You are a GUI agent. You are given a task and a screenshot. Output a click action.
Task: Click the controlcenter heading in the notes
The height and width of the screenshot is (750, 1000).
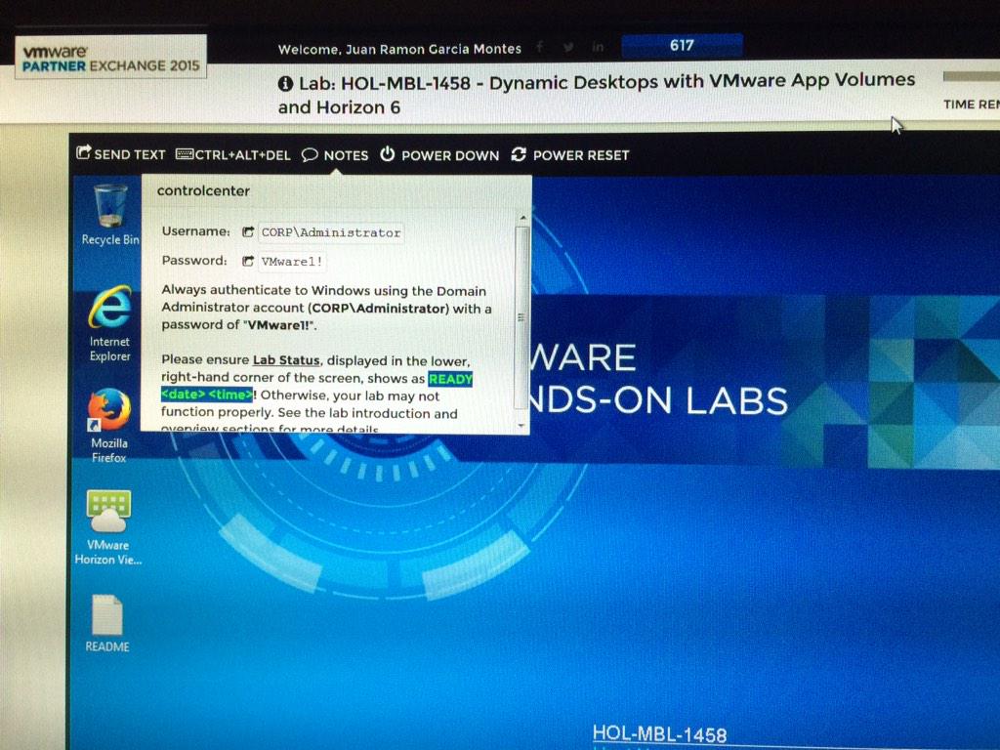[203, 190]
